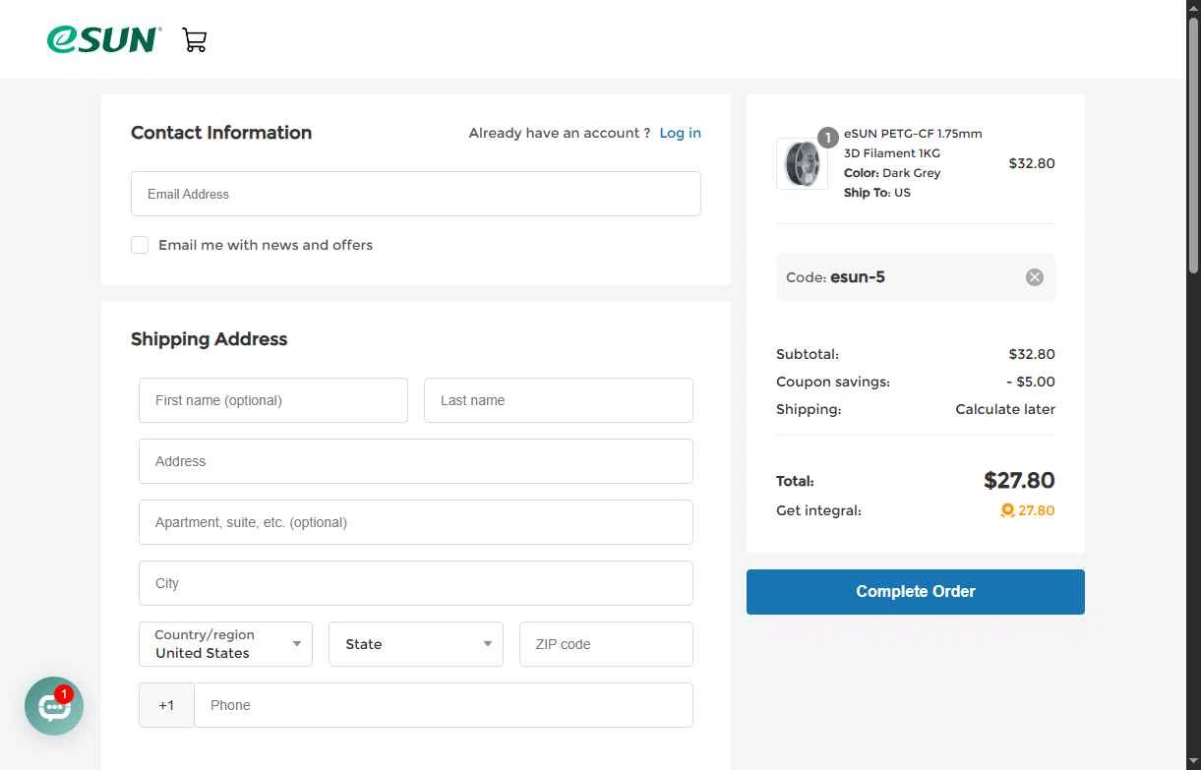
Task: Click the '- $5.00' coupon savings value
Action: pos(1031,382)
